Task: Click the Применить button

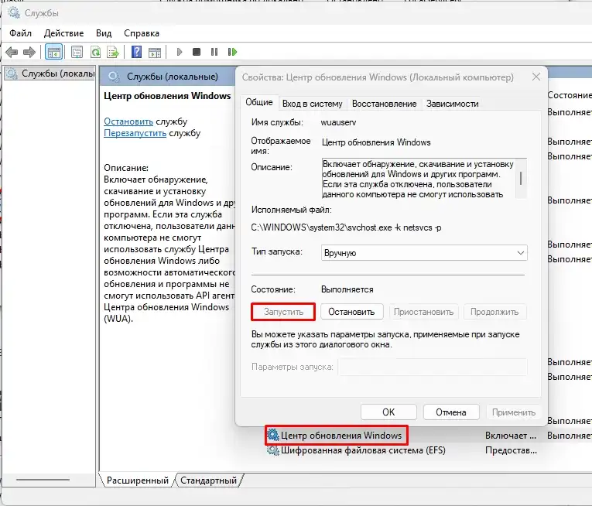Action: pos(514,412)
